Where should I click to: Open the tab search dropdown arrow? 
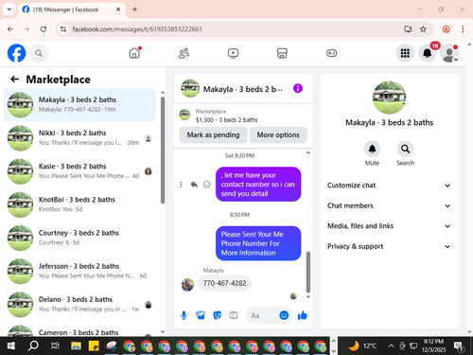[x=9, y=9]
